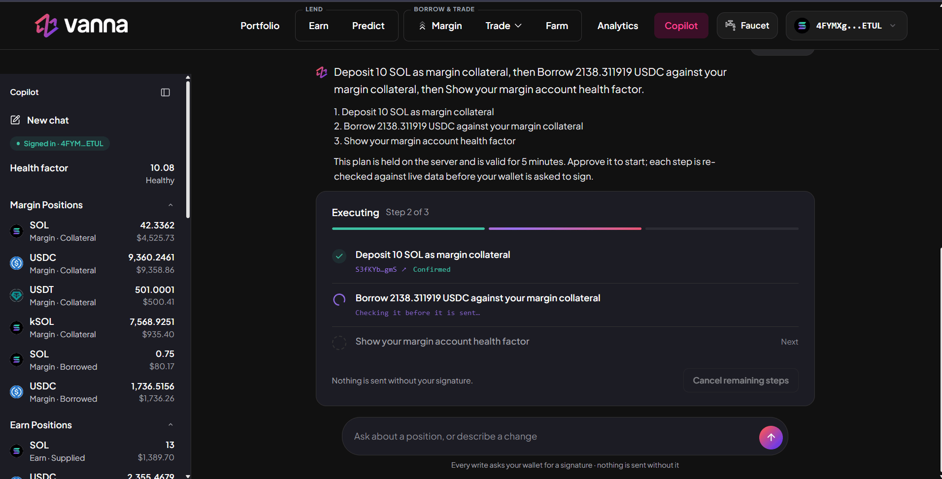Click the New chat pencil icon
The width and height of the screenshot is (942, 479).
coord(15,120)
